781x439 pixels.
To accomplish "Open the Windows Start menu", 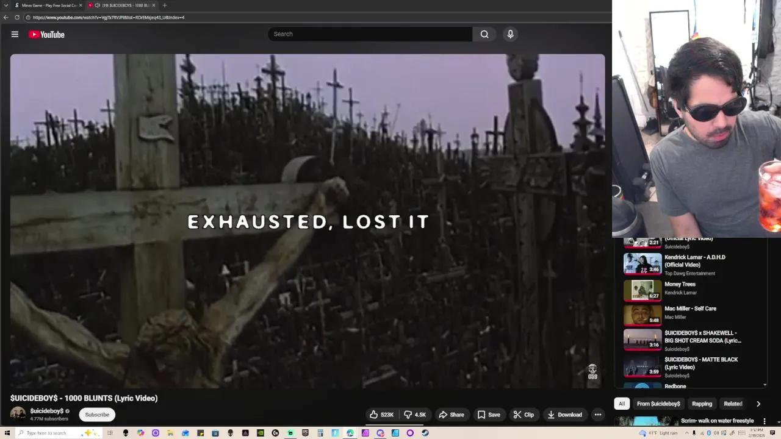I will click(7, 433).
